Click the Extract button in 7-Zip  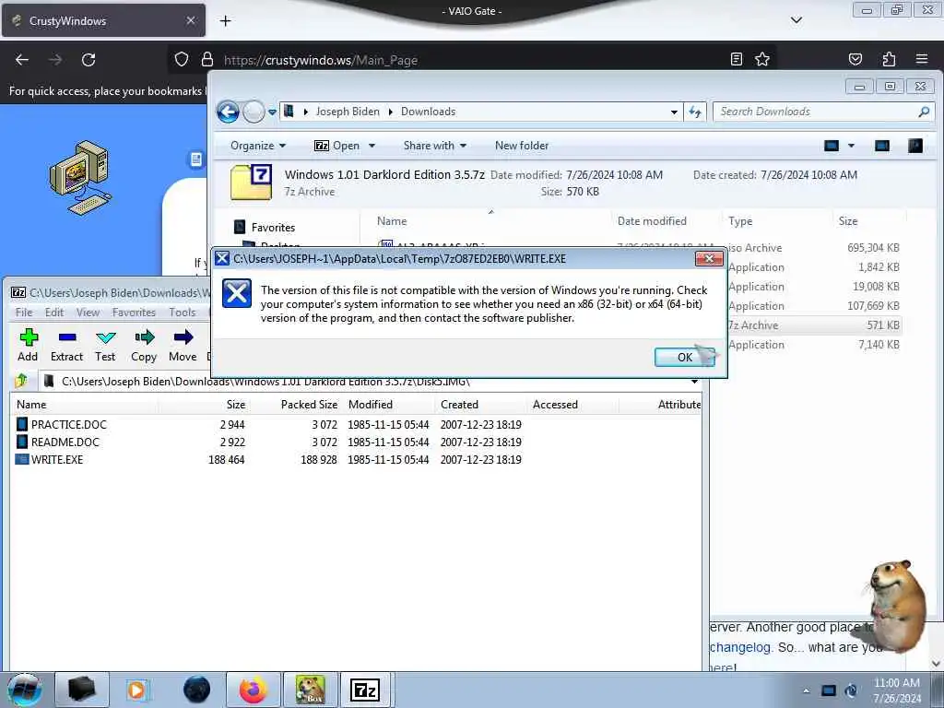click(66, 346)
